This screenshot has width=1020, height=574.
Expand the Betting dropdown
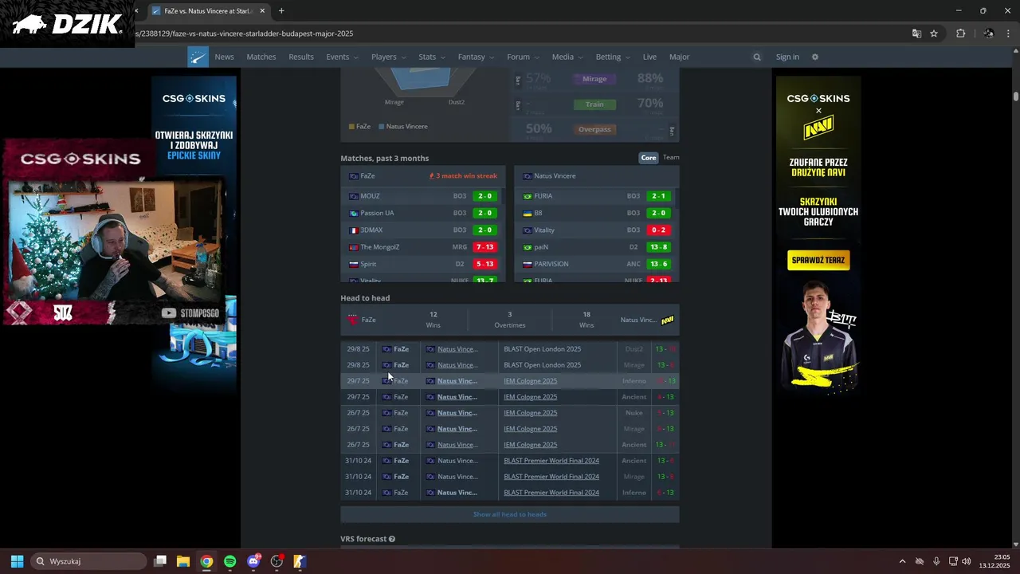(613, 57)
